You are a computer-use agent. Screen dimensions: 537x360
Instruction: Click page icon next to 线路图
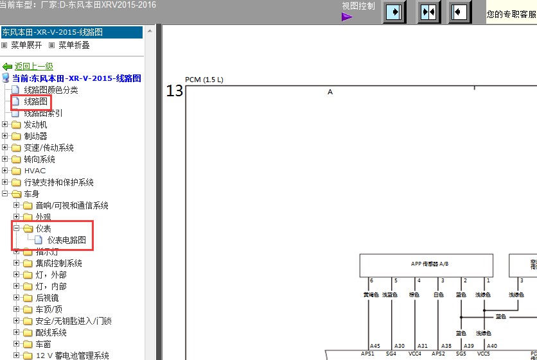[x=15, y=101]
